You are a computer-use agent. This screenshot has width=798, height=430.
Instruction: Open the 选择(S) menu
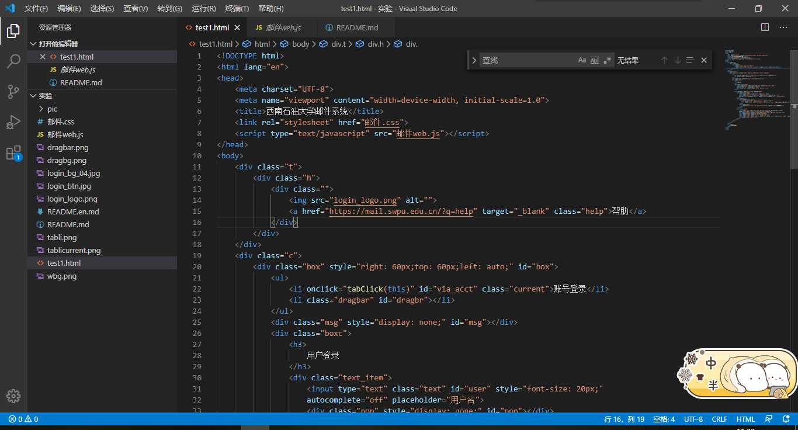click(102, 8)
